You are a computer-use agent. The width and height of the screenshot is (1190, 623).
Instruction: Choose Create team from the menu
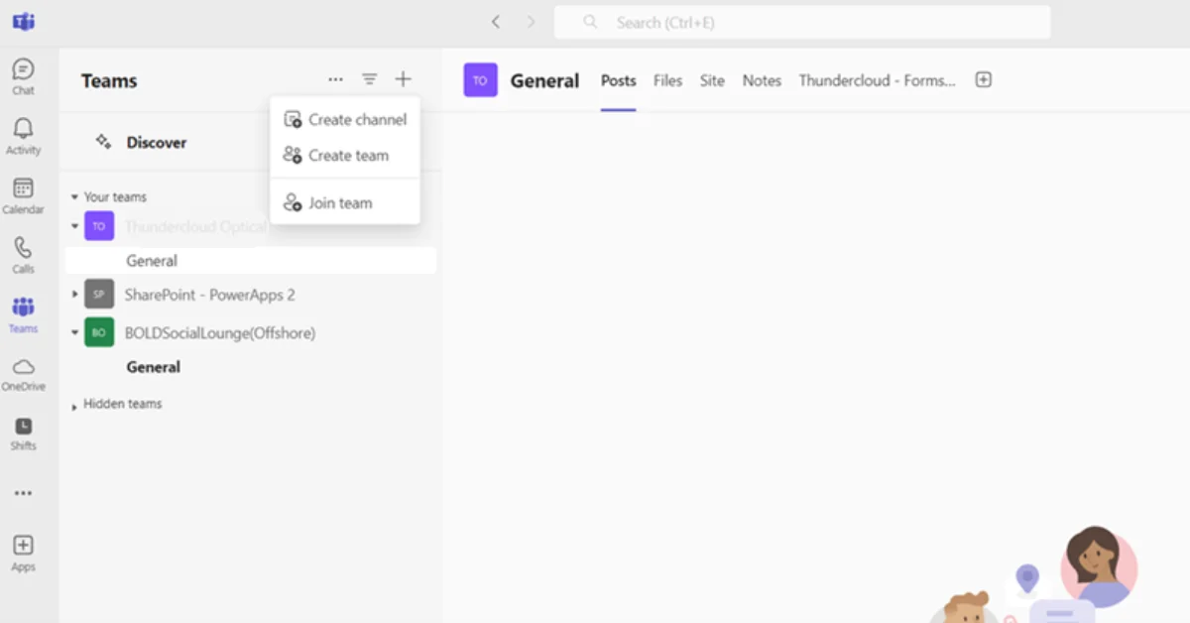[345, 156]
